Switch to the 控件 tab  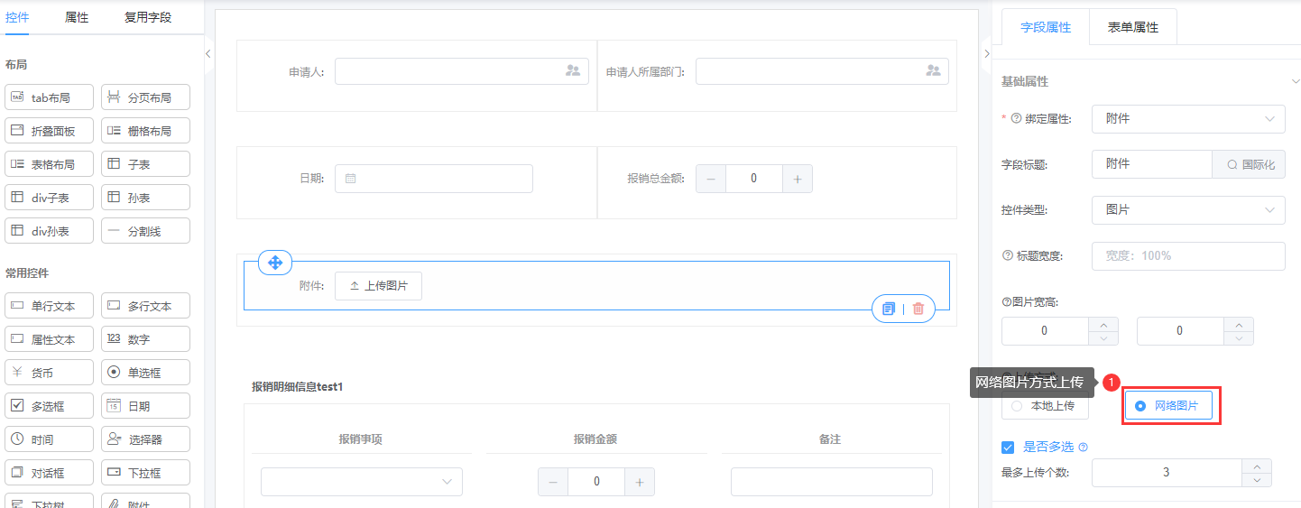point(17,17)
